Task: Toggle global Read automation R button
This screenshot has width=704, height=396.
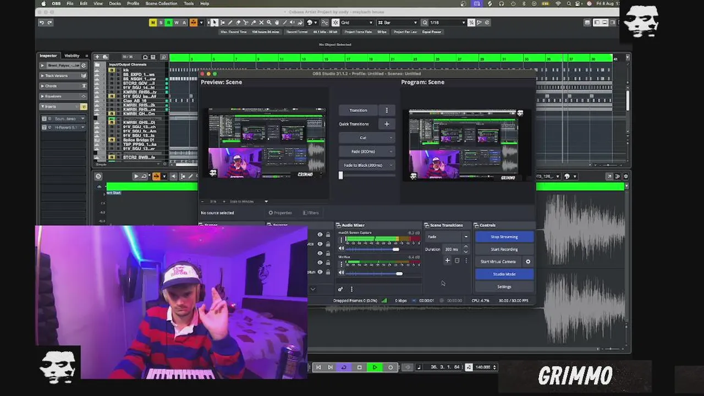Action: 169,23
